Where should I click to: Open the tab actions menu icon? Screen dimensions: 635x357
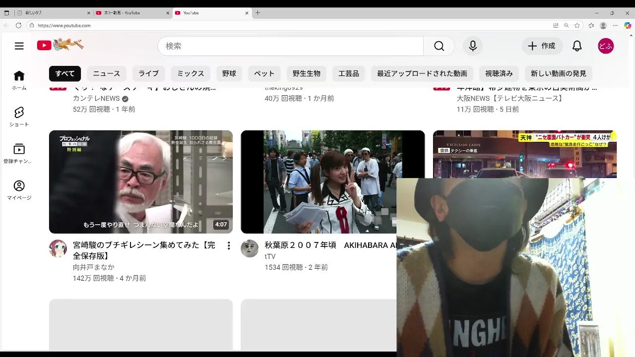pyautogui.click(x=6, y=13)
